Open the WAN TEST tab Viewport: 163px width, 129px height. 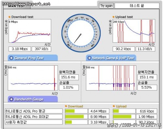point(17,6)
